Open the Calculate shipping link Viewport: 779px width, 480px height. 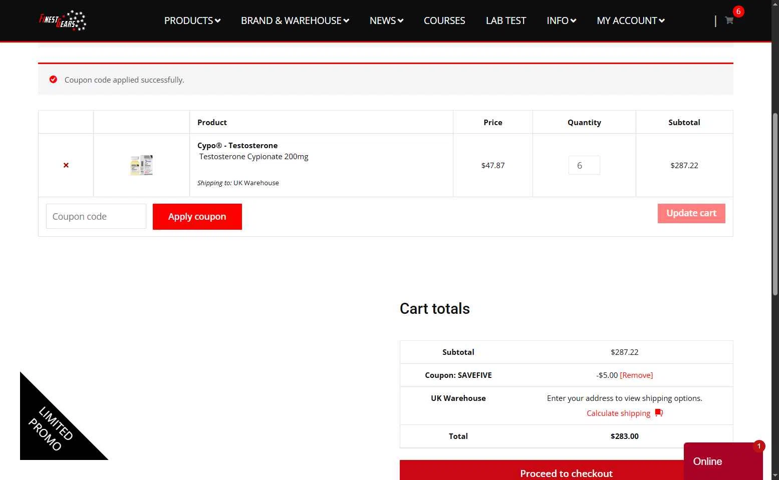tap(618, 413)
